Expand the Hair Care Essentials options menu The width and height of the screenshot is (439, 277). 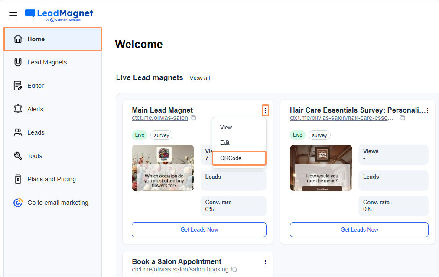(x=427, y=111)
